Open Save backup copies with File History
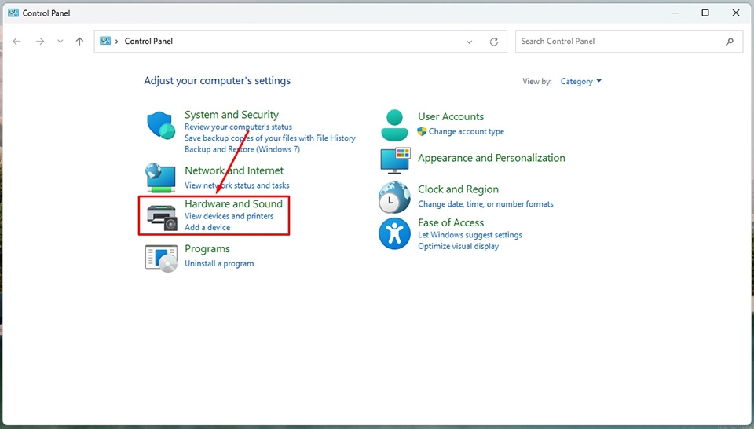 (x=270, y=138)
